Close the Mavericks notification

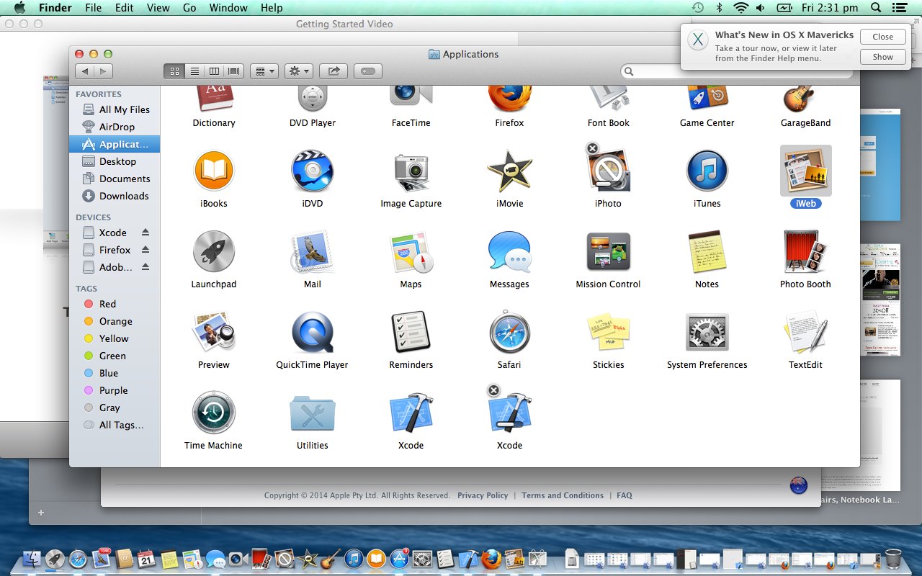click(x=882, y=37)
